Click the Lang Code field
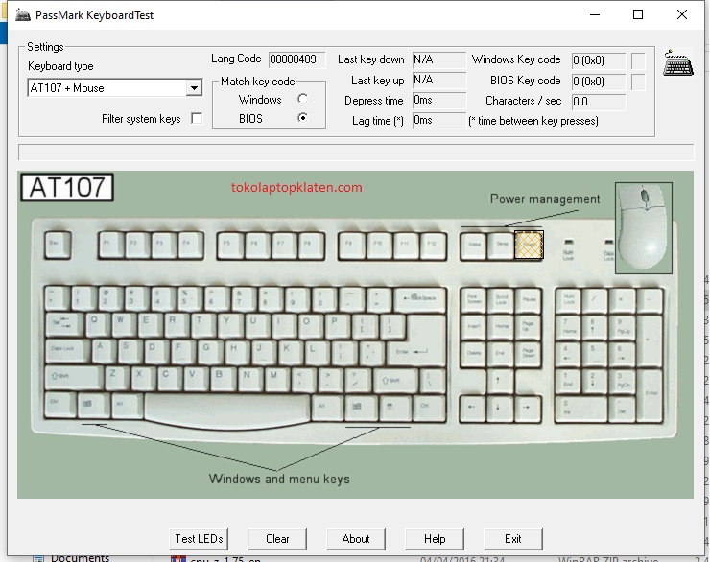The width and height of the screenshot is (710, 562). 297,59
